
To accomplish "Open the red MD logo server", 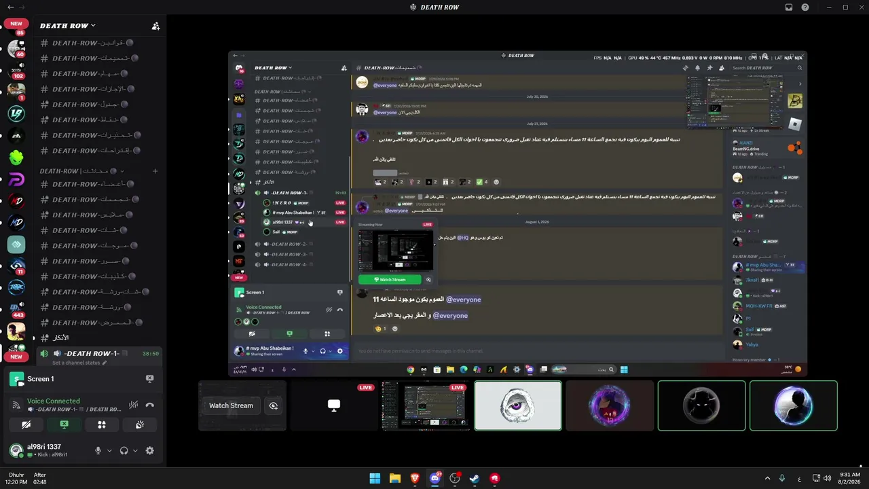I will pyautogui.click(x=16, y=201).
